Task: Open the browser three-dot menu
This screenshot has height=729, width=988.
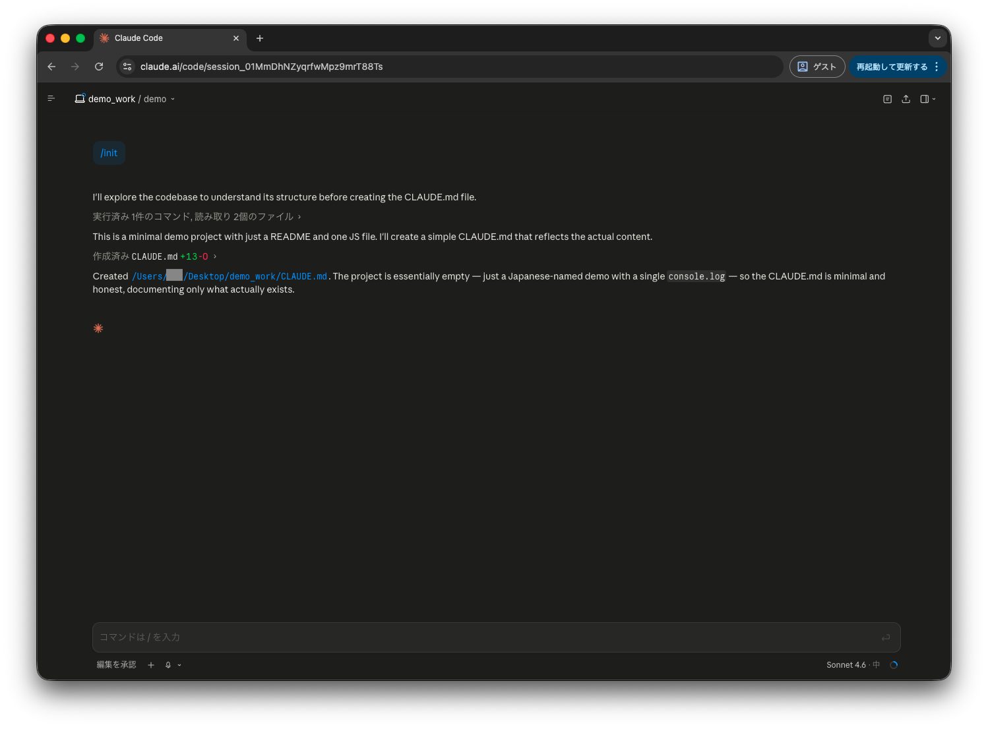Action: [x=937, y=67]
